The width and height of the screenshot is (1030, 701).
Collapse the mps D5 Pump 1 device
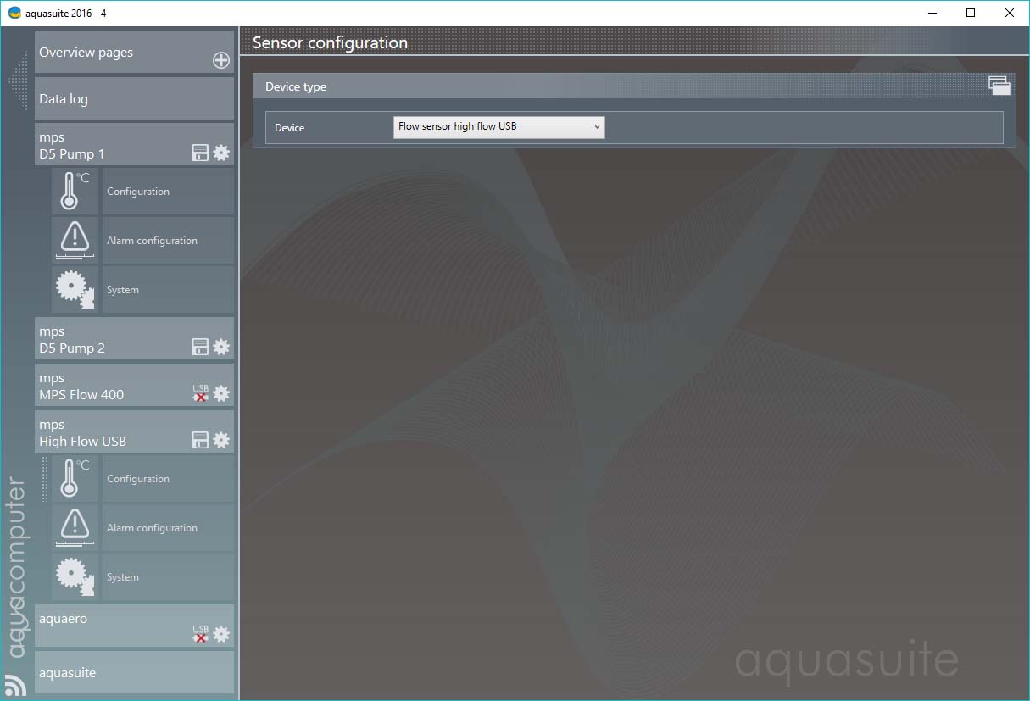[x=134, y=145]
